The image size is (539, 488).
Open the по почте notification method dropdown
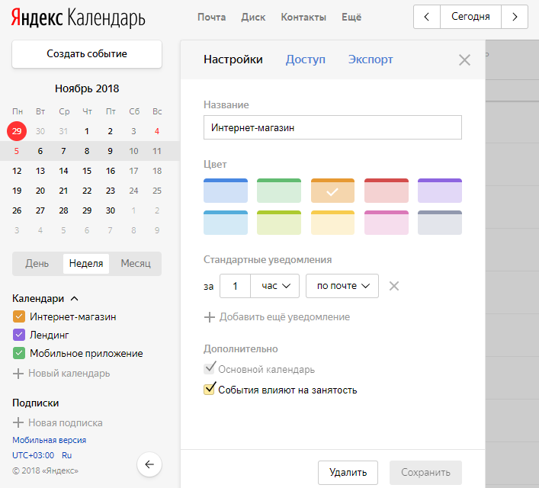(342, 286)
